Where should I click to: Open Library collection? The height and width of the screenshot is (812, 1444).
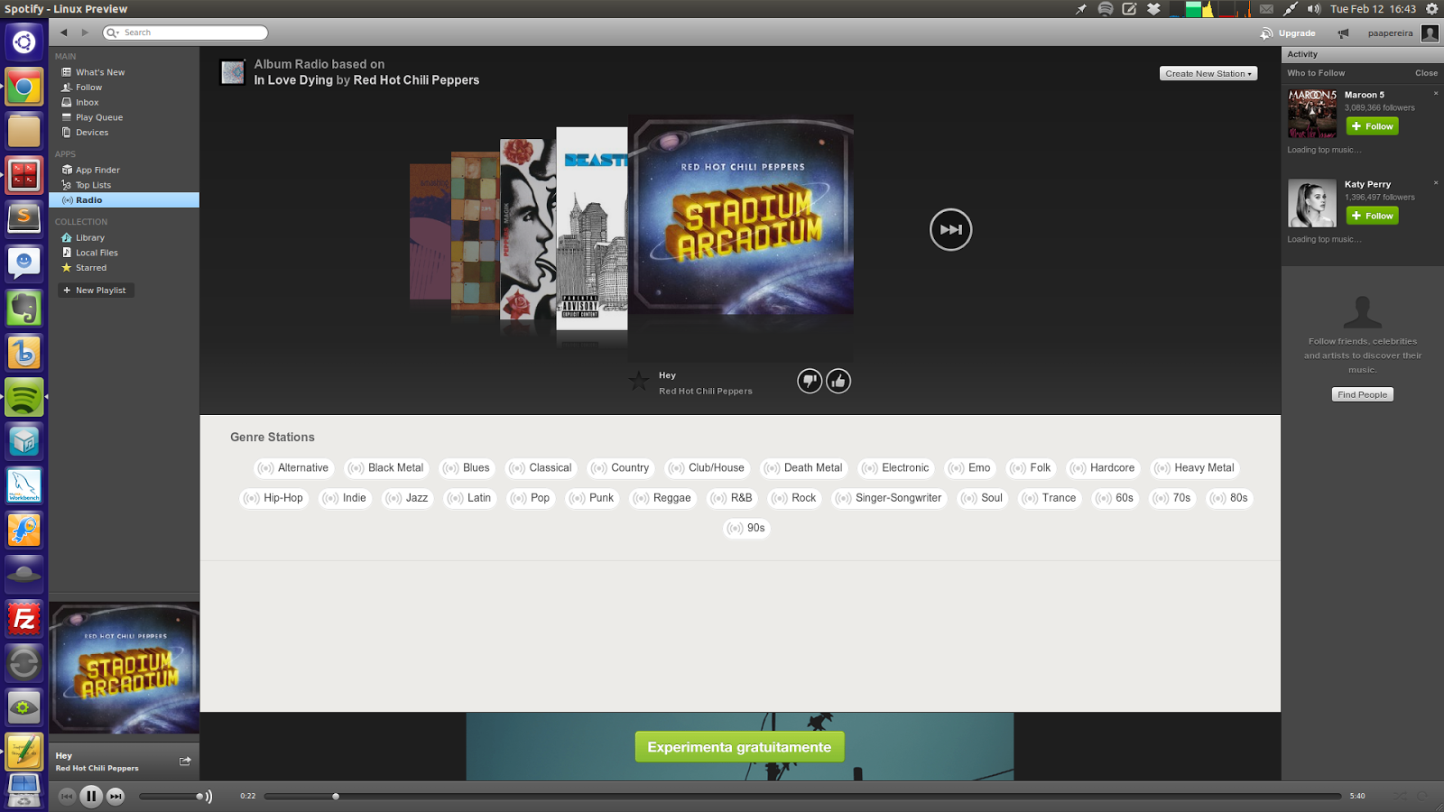tap(90, 237)
